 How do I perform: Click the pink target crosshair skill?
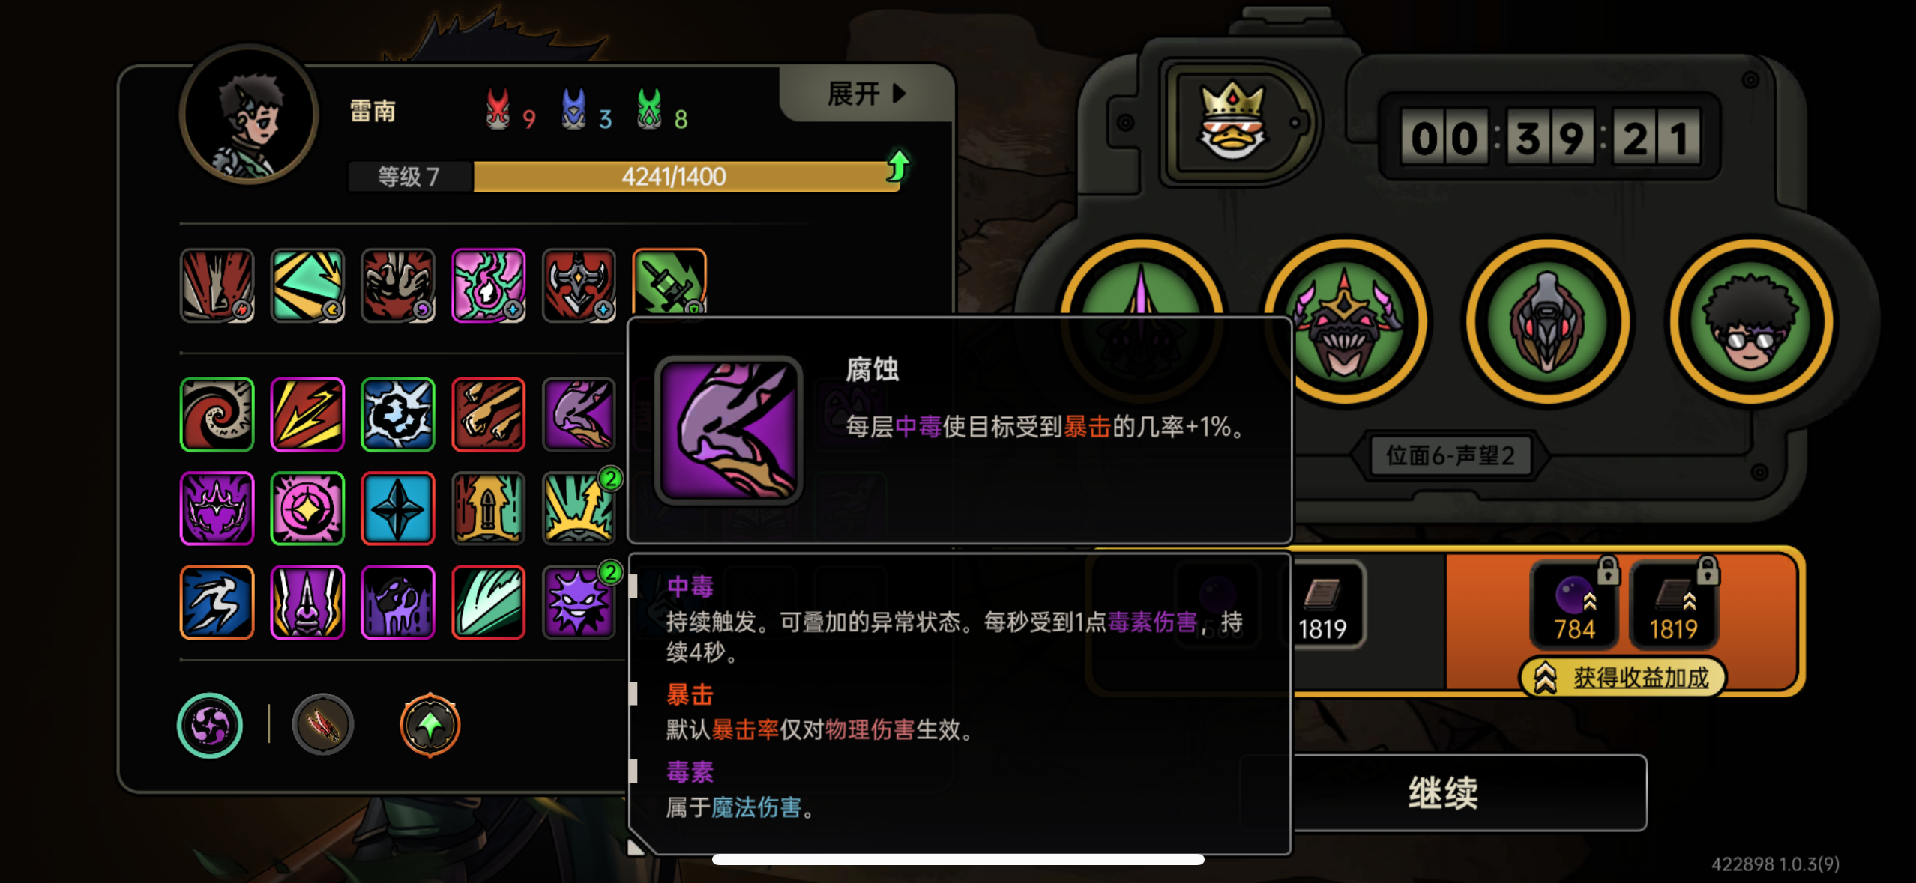point(307,509)
